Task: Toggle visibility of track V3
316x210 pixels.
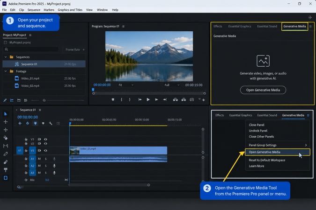Action: (x=45, y=139)
